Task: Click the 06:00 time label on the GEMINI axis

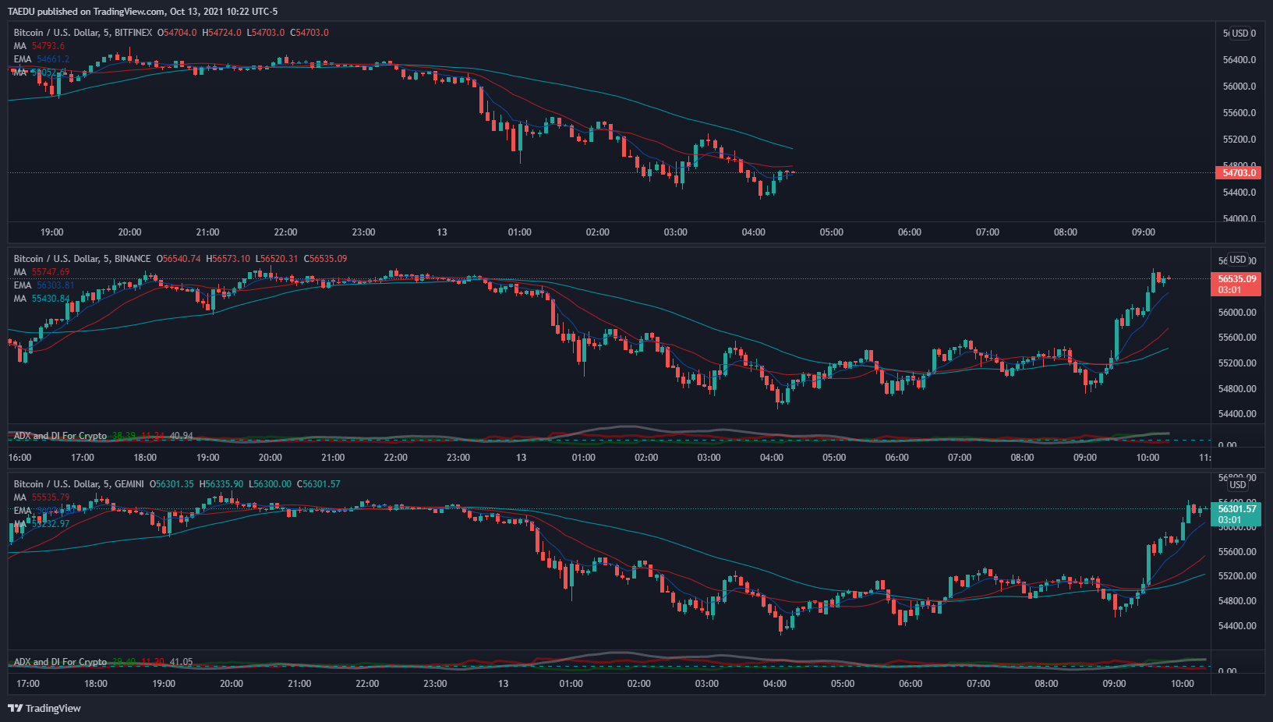Action: [x=911, y=684]
